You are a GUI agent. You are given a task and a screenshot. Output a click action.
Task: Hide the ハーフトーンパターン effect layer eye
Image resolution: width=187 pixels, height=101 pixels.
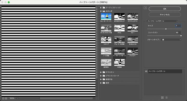point(146,71)
